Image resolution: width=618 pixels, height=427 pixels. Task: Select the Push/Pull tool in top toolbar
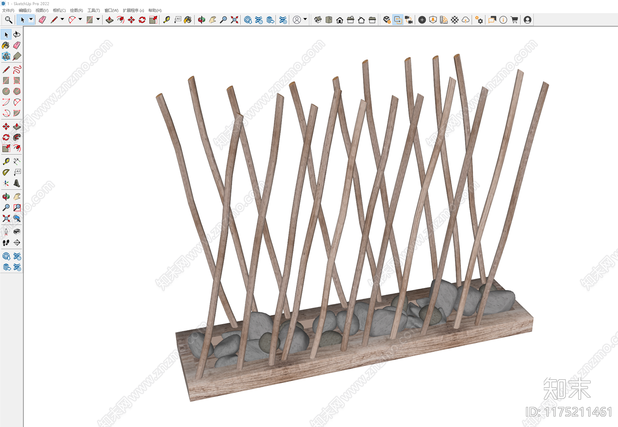point(109,20)
